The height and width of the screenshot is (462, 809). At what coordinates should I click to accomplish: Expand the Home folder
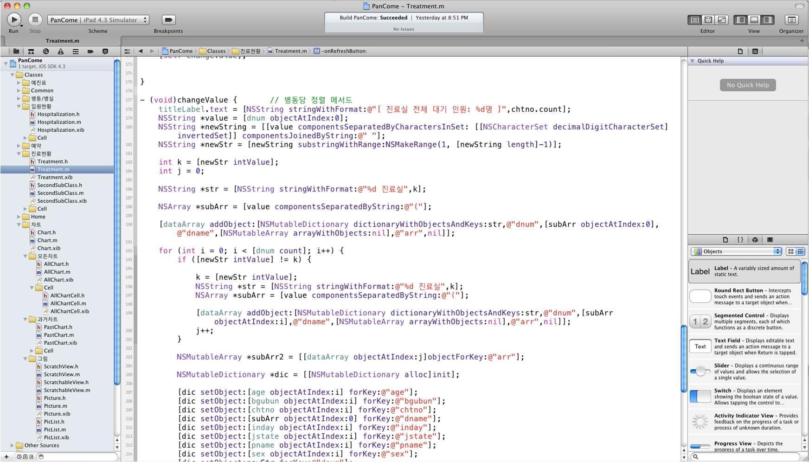coord(19,217)
